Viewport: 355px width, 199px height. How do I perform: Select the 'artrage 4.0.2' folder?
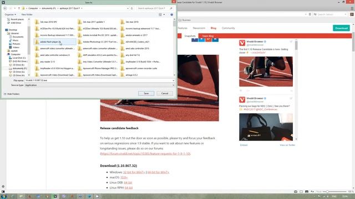(x=131, y=75)
